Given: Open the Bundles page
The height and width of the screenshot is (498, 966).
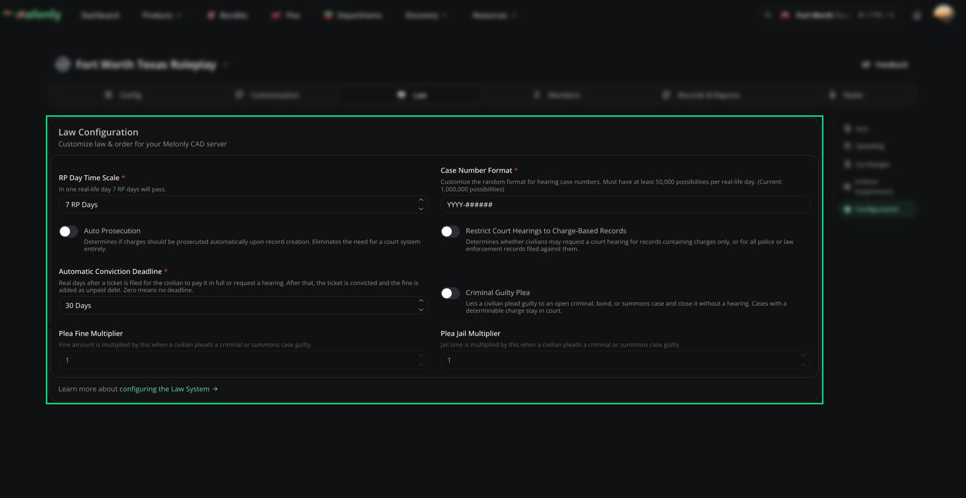Looking at the screenshot, I should [x=228, y=16].
